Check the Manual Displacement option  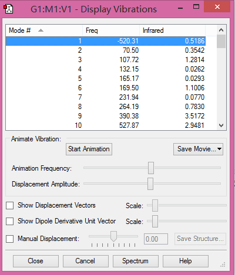click(10, 239)
